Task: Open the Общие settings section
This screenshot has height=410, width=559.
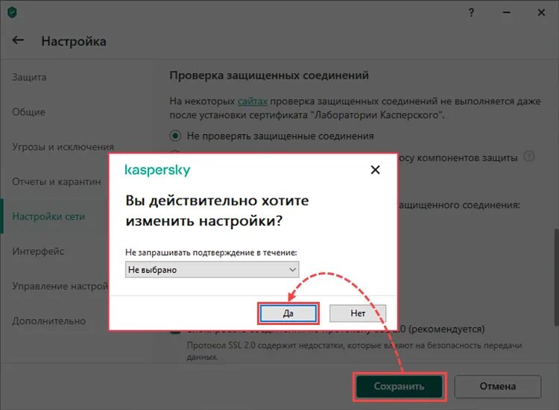Action: coord(28,112)
